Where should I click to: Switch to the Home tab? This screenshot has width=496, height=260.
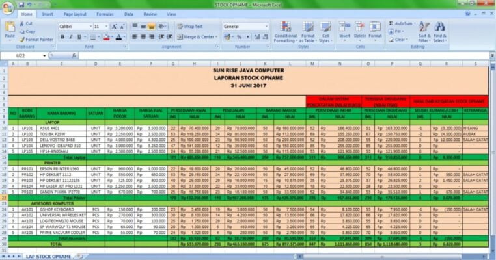27,14
